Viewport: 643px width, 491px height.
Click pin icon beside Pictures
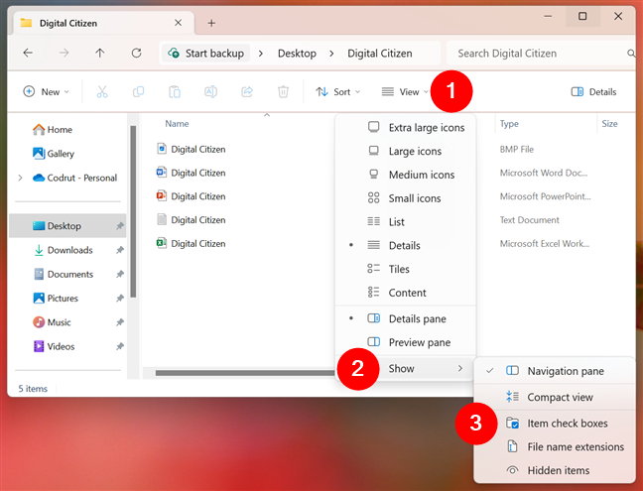click(x=120, y=299)
